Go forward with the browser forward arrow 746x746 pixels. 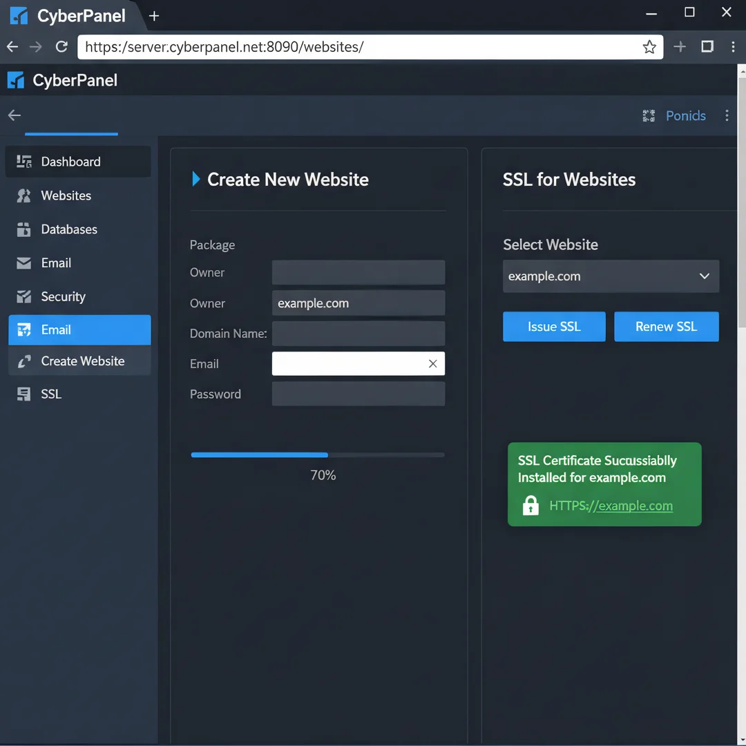click(36, 47)
